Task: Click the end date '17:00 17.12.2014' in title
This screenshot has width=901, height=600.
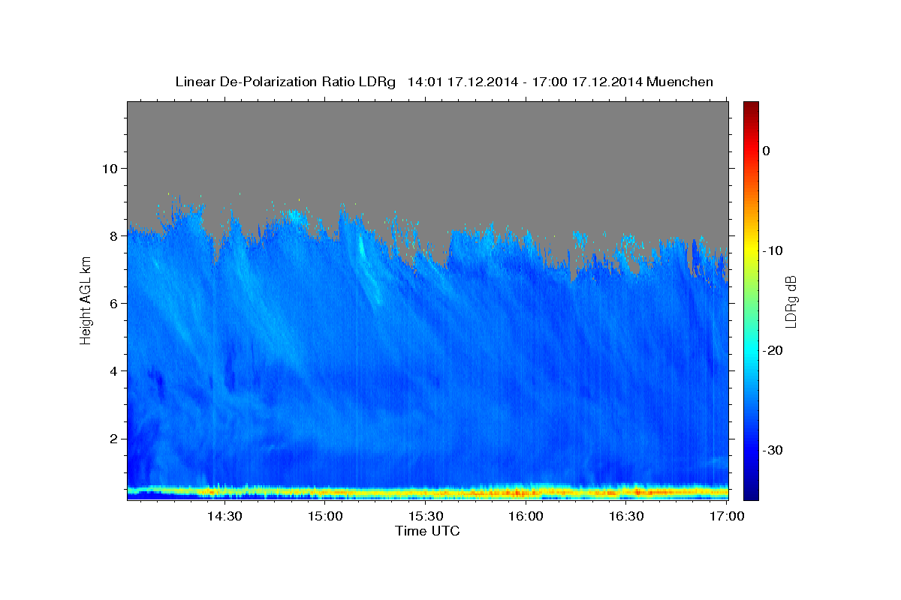Action: [x=587, y=82]
